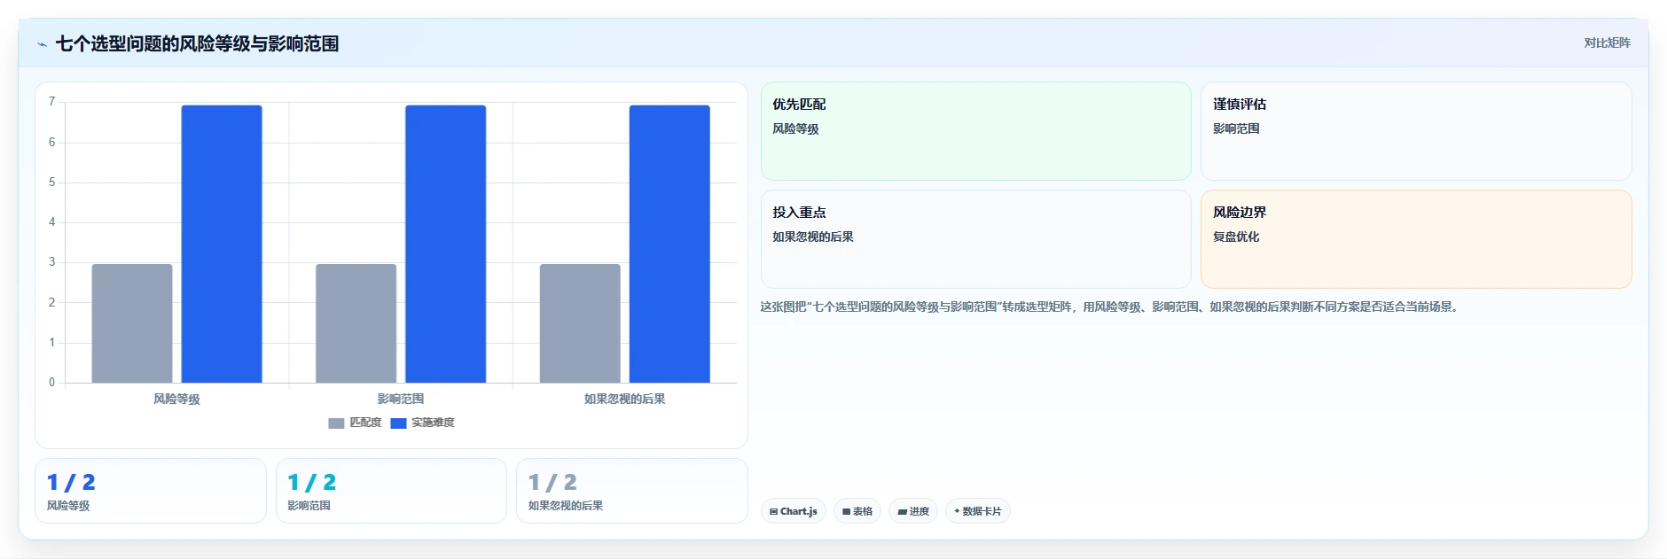Click the 风险等级 x-axis label
Image resolution: width=1667 pixels, height=559 pixels.
point(176,399)
